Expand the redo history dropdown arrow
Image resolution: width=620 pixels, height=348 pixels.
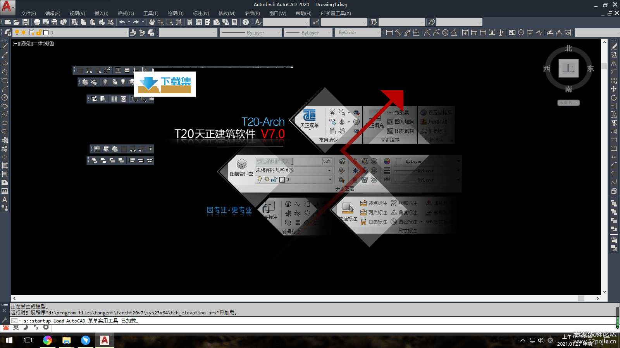143,22
